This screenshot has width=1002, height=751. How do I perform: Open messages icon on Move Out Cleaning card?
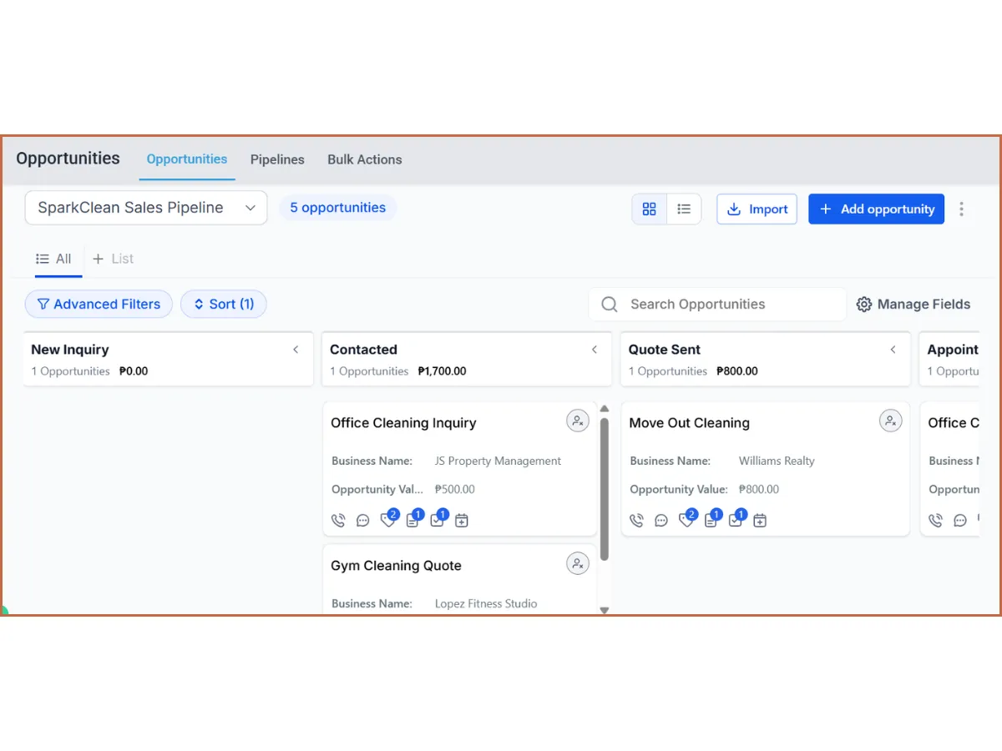coord(661,521)
